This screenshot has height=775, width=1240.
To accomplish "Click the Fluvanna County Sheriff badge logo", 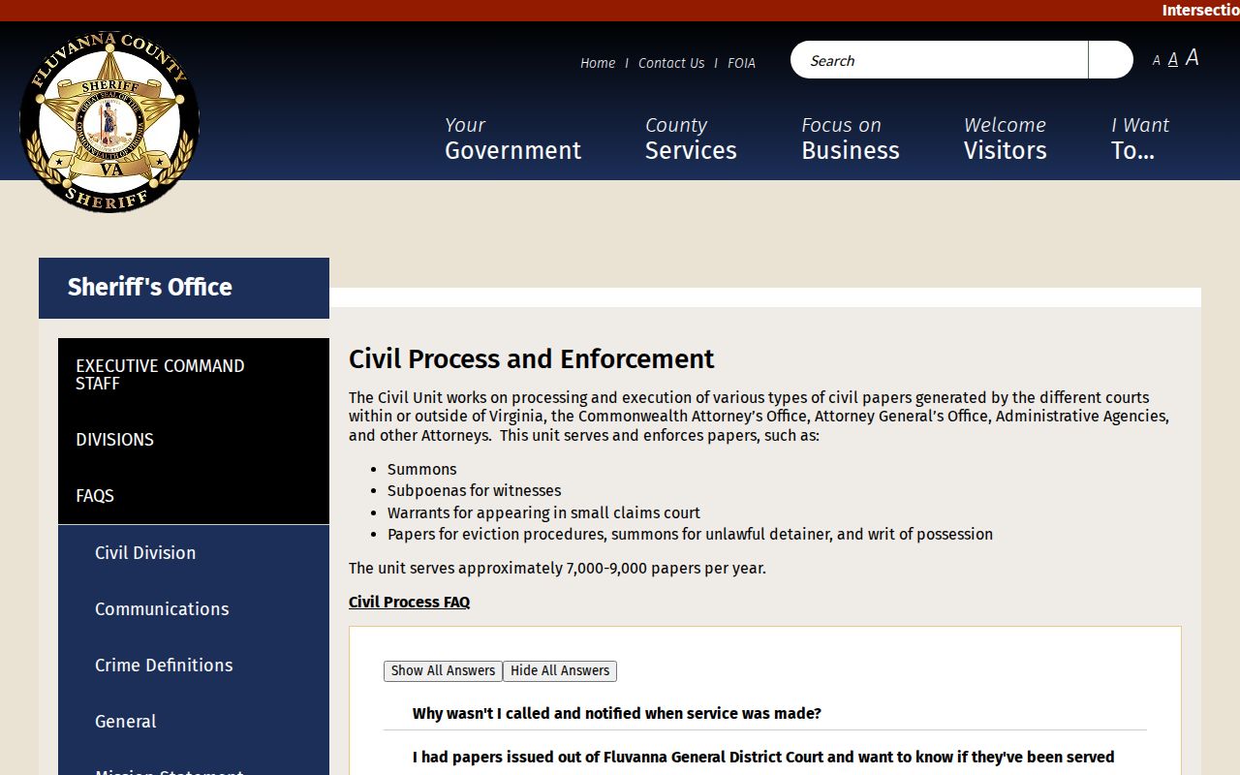I will coord(109,122).
